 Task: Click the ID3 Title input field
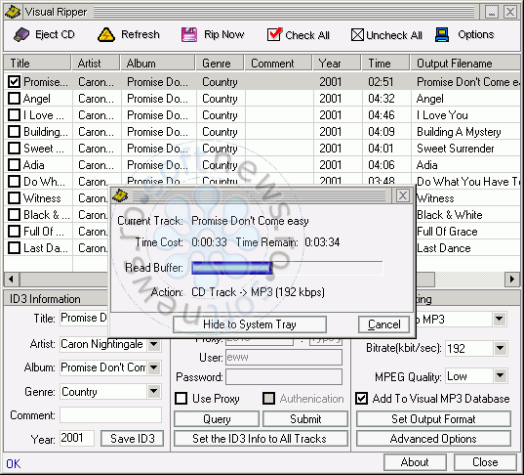[84, 318]
